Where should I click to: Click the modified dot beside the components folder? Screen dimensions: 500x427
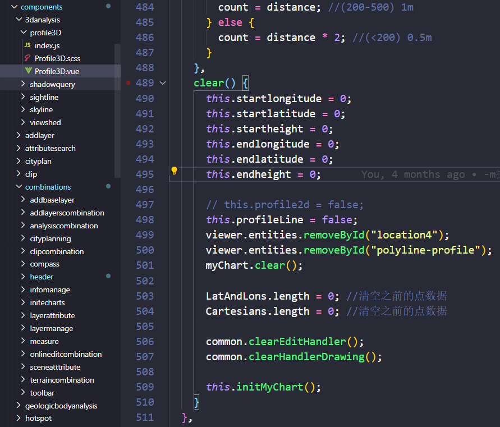pos(108,6)
